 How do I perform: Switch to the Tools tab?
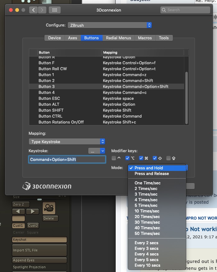[x=164, y=38]
